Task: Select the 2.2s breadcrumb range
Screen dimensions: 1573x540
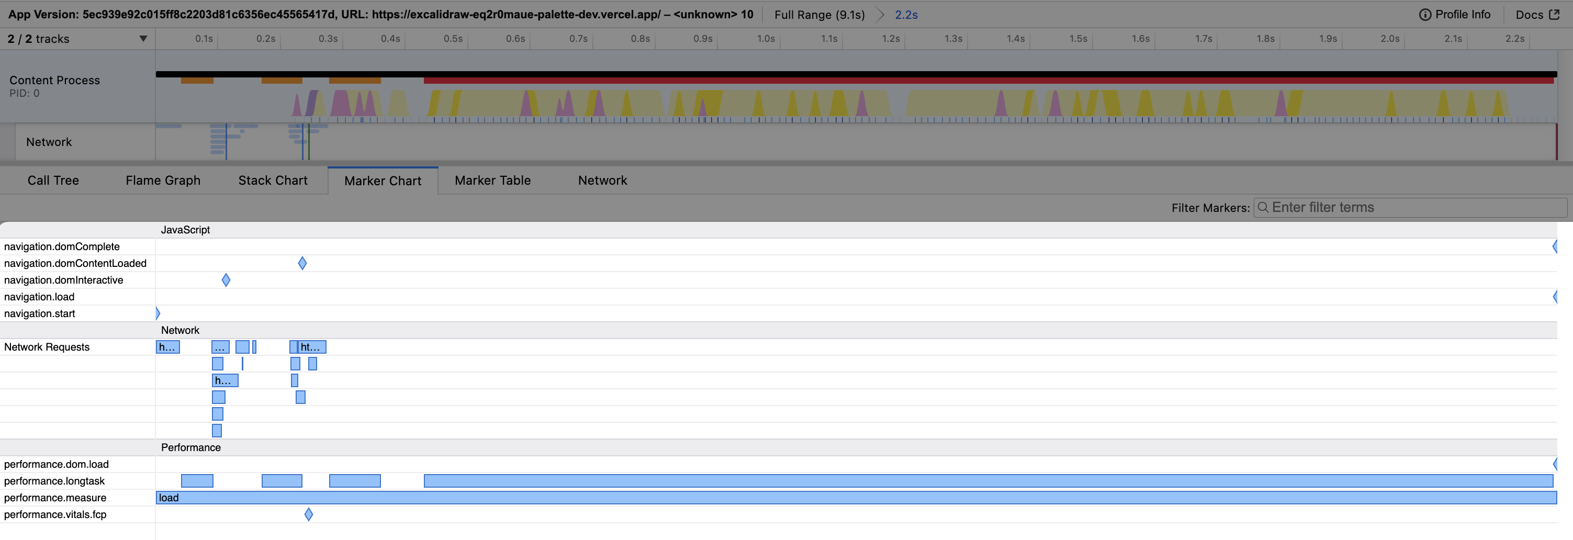Action: tap(906, 15)
